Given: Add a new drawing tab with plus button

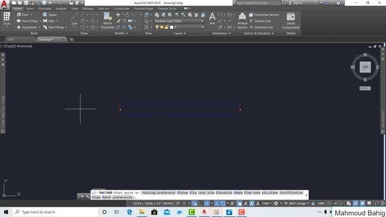Looking at the screenshot, I should 71,40.
